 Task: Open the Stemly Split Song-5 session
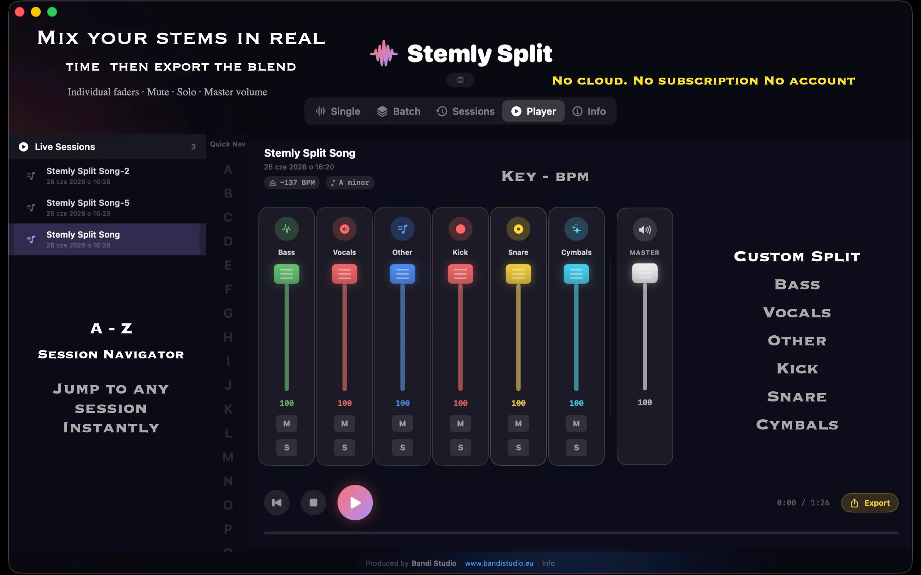coord(108,208)
